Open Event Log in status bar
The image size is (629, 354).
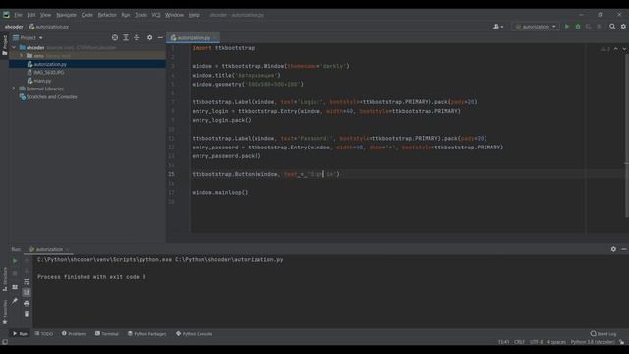coord(603,334)
